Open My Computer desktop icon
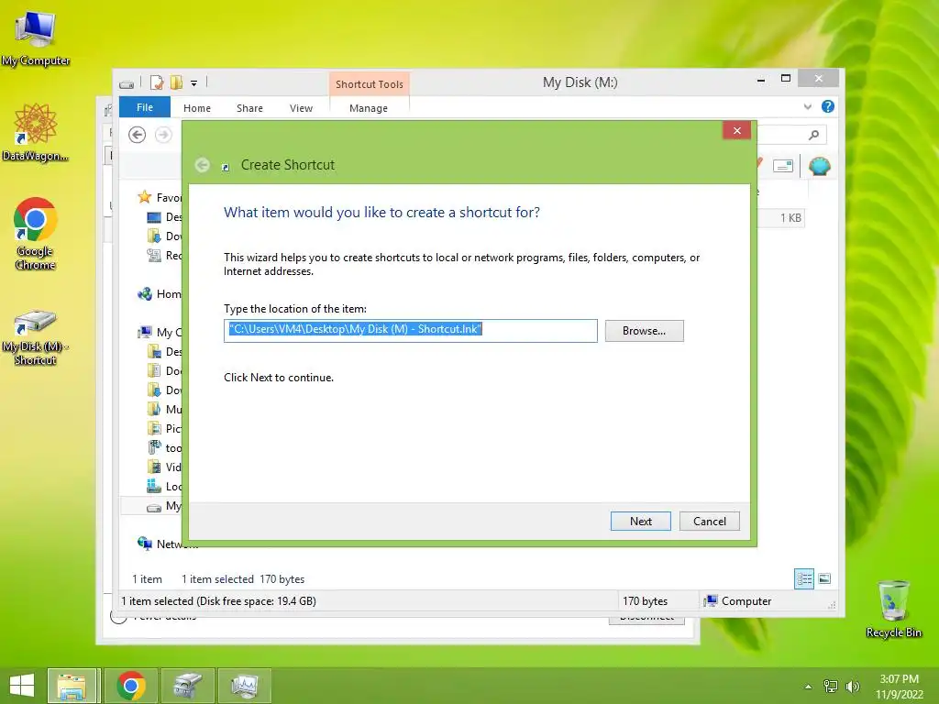Viewport: 939px width, 704px height. point(36,38)
